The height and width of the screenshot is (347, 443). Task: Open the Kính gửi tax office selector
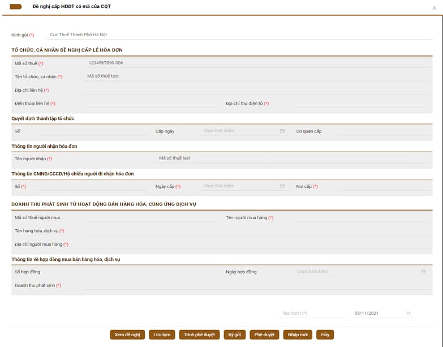[x=240, y=35]
